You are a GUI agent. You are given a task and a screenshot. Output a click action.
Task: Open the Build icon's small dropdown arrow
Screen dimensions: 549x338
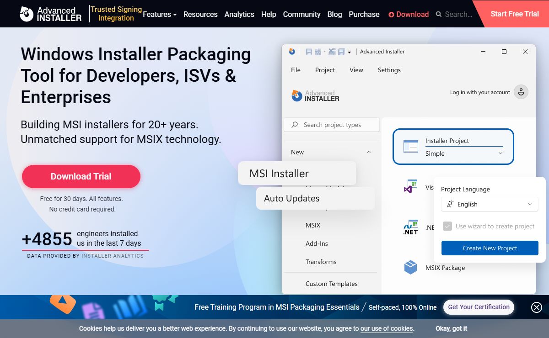tap(324, 51)
